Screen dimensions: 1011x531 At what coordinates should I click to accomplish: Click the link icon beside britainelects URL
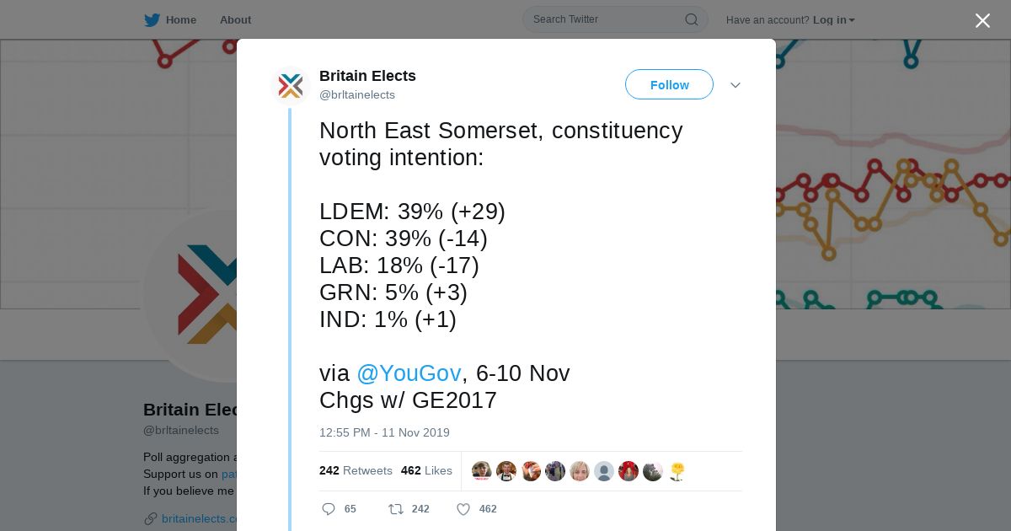point(151,518)
